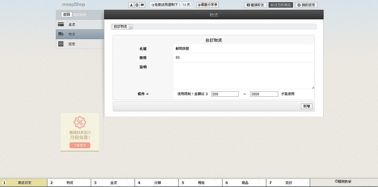Click the 邀請好友 button
The width and height of the screenshot is (378, 187).
pyautogui.click(x=255, y=5)
